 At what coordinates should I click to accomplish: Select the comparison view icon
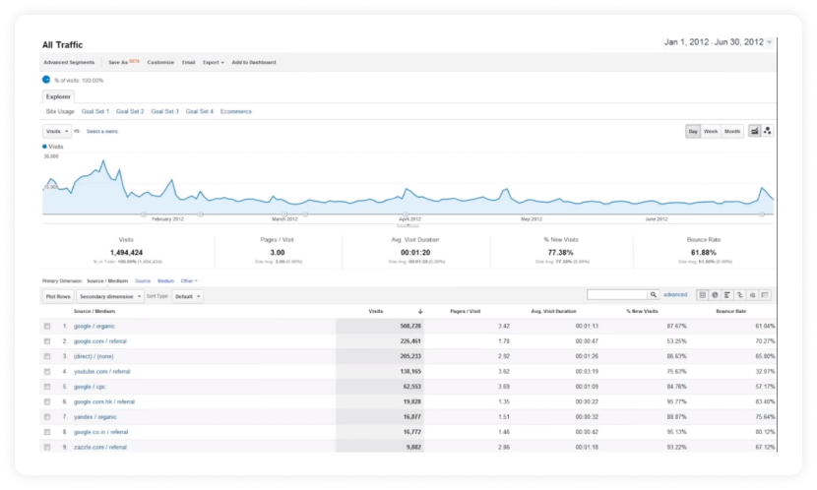[740, 295]
